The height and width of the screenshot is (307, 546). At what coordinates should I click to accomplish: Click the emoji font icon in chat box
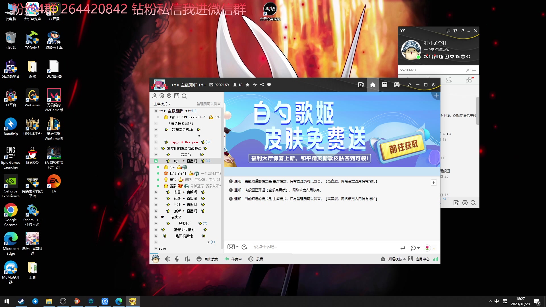point(245,247)
